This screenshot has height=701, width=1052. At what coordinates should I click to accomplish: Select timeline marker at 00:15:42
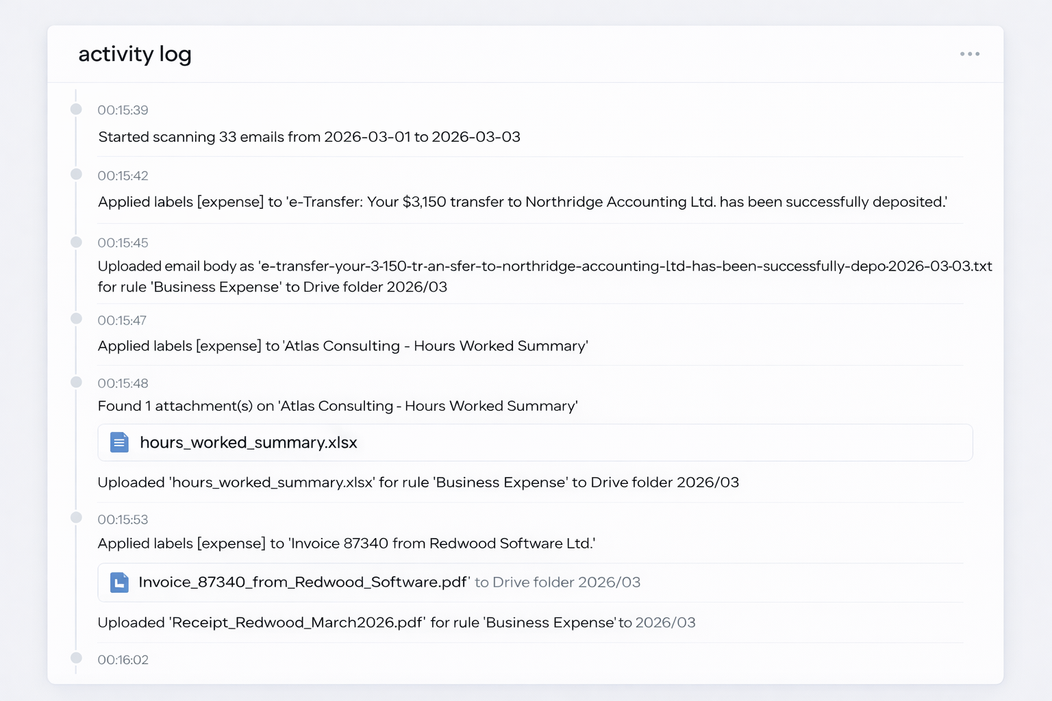tap(76, 175)
